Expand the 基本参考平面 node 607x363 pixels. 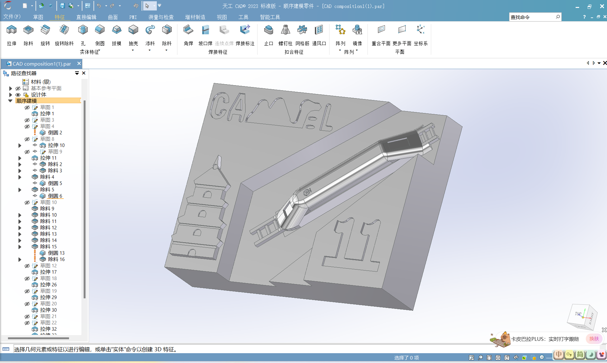click(10, 88)
